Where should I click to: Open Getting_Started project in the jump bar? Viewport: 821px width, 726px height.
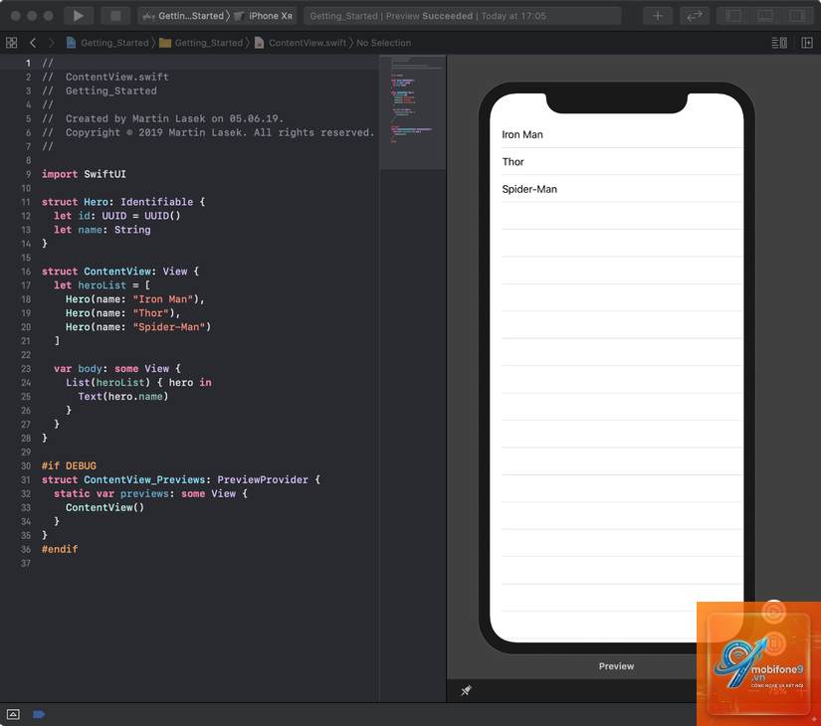pyautogui.click(x=107, y=43)
